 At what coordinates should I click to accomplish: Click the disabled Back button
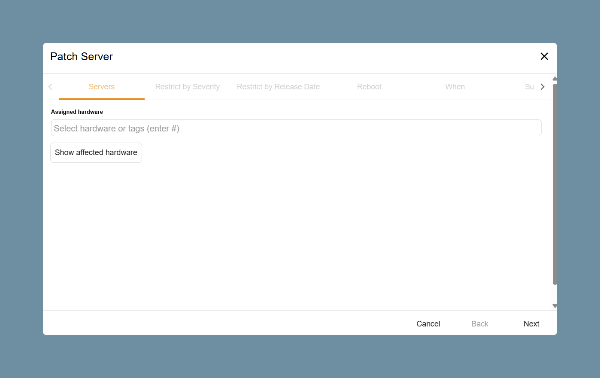pyautogui.click(x=480, y=324)
